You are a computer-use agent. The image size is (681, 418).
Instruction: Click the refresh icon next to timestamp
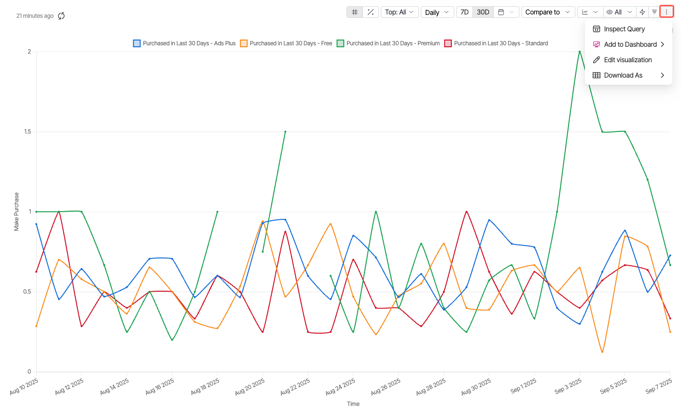click(61, 16)
